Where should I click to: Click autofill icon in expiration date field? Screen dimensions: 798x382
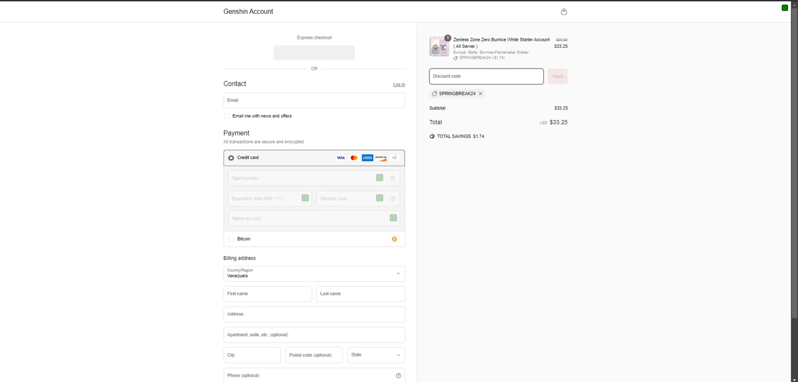tap(305, 198)
